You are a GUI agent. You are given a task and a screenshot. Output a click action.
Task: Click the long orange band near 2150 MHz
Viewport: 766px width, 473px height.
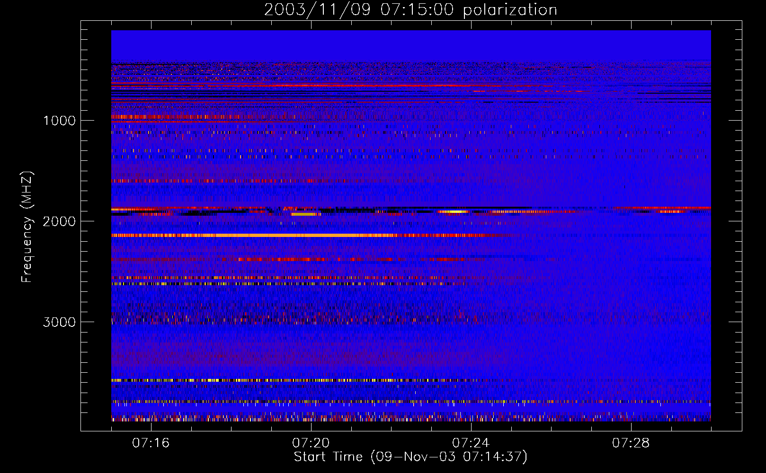click(x=312, y=235)
